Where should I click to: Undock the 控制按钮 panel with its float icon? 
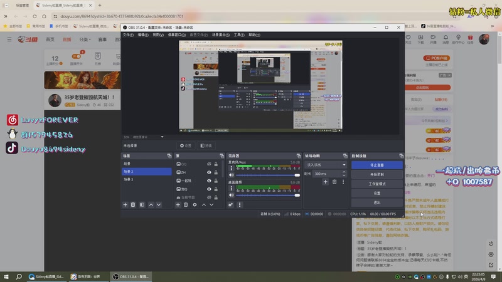pos(402,155)
